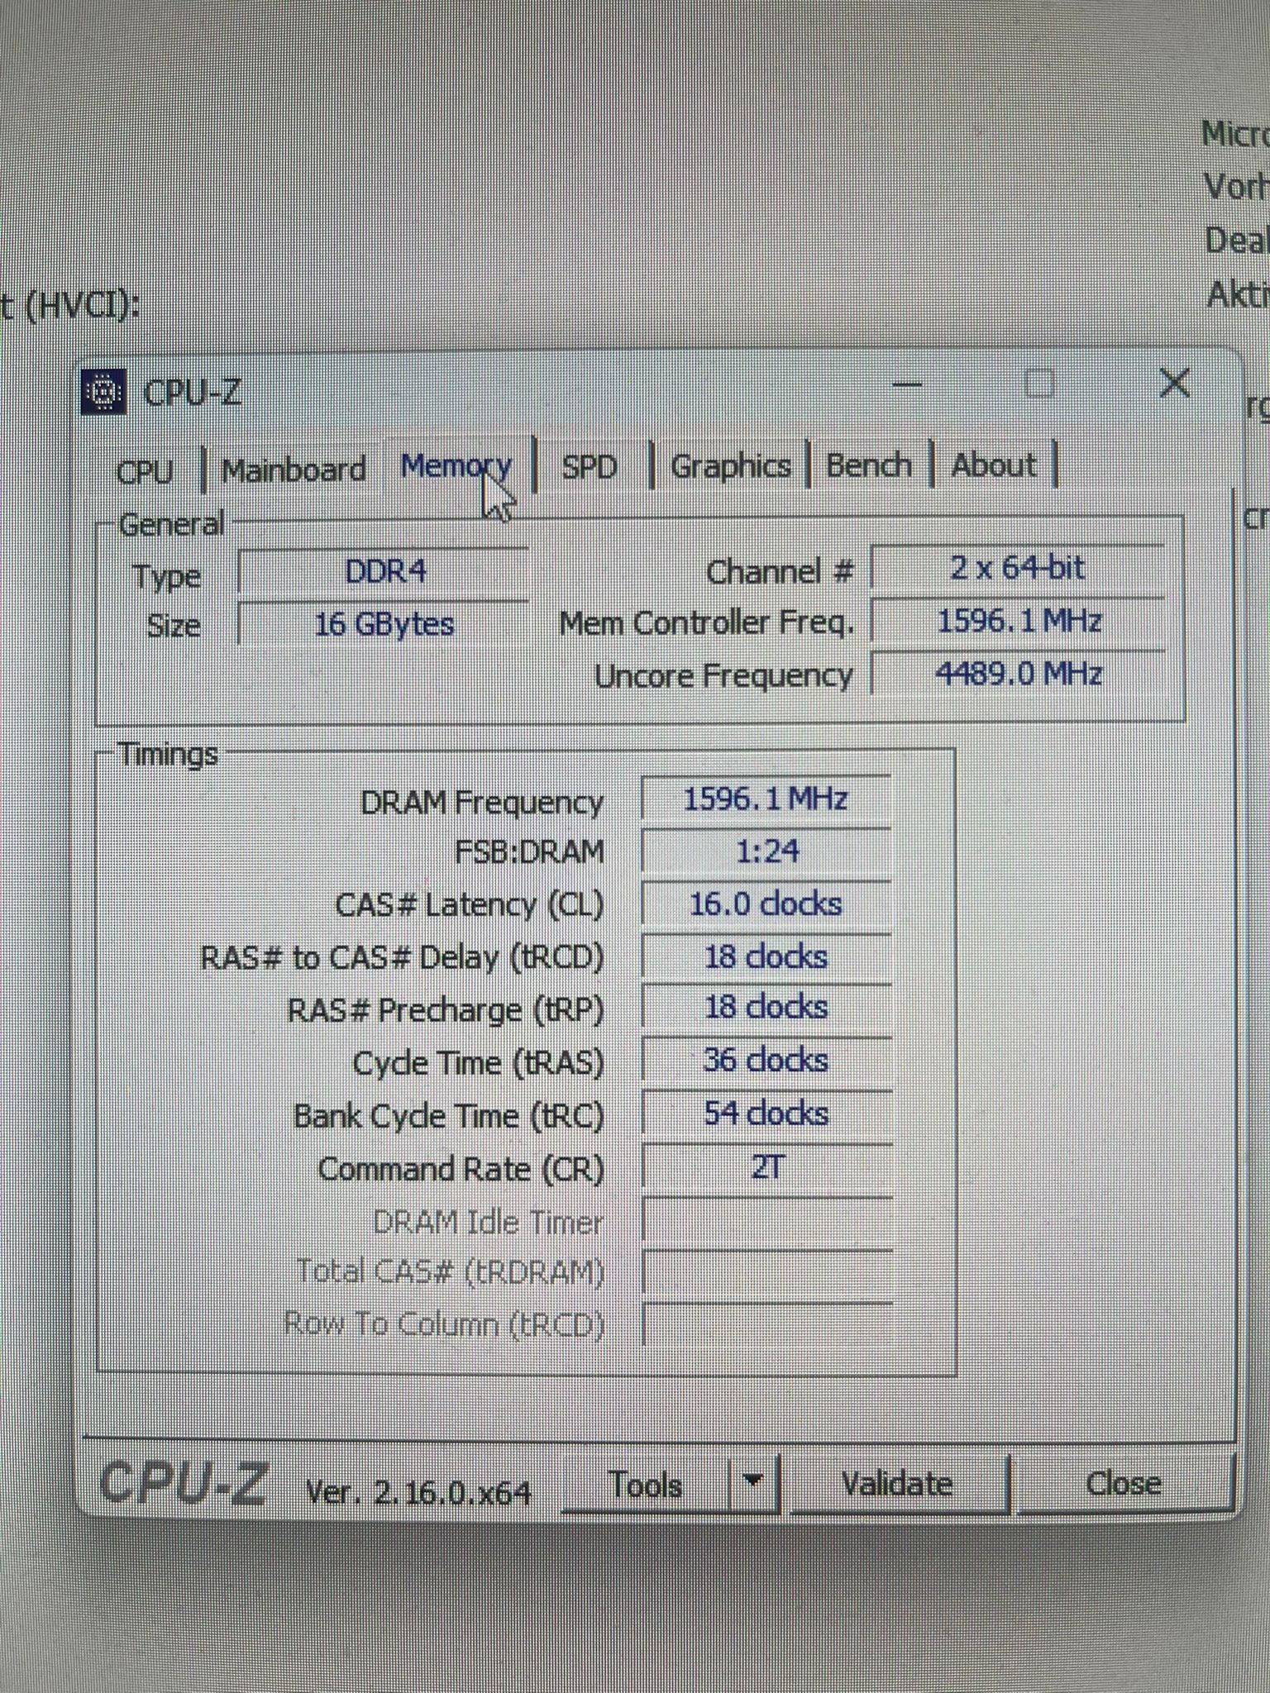Click the tRCD value 18 clocks
Screen dimensions: 1270x1693
tap(766, 957)
